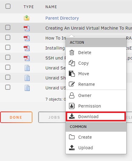Pick Owner from the context menu

(96, 95)
